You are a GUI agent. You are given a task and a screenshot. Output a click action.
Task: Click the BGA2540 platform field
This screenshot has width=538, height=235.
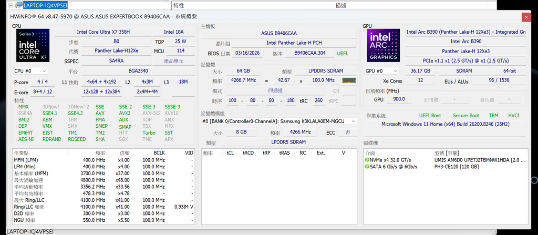pos(138,71)
